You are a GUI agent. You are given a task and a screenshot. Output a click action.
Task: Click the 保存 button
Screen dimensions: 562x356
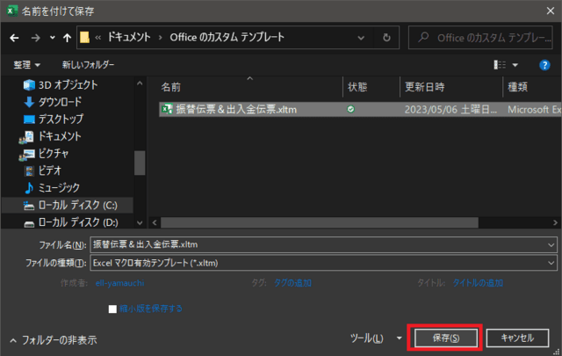click(x=445, y=338)
